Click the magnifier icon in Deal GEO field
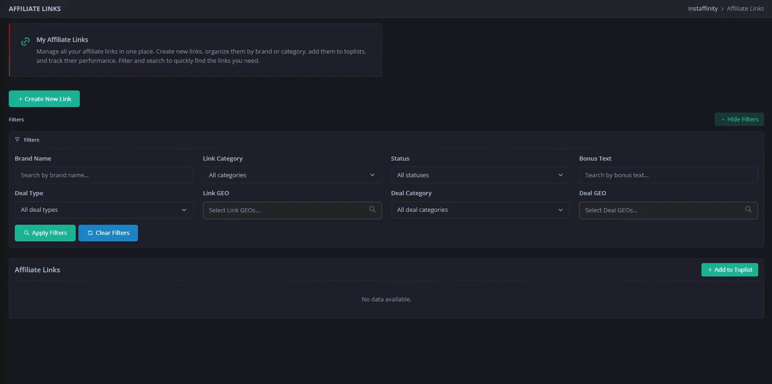This screenshot has height=384, width=772. click(x=748, y=210)
